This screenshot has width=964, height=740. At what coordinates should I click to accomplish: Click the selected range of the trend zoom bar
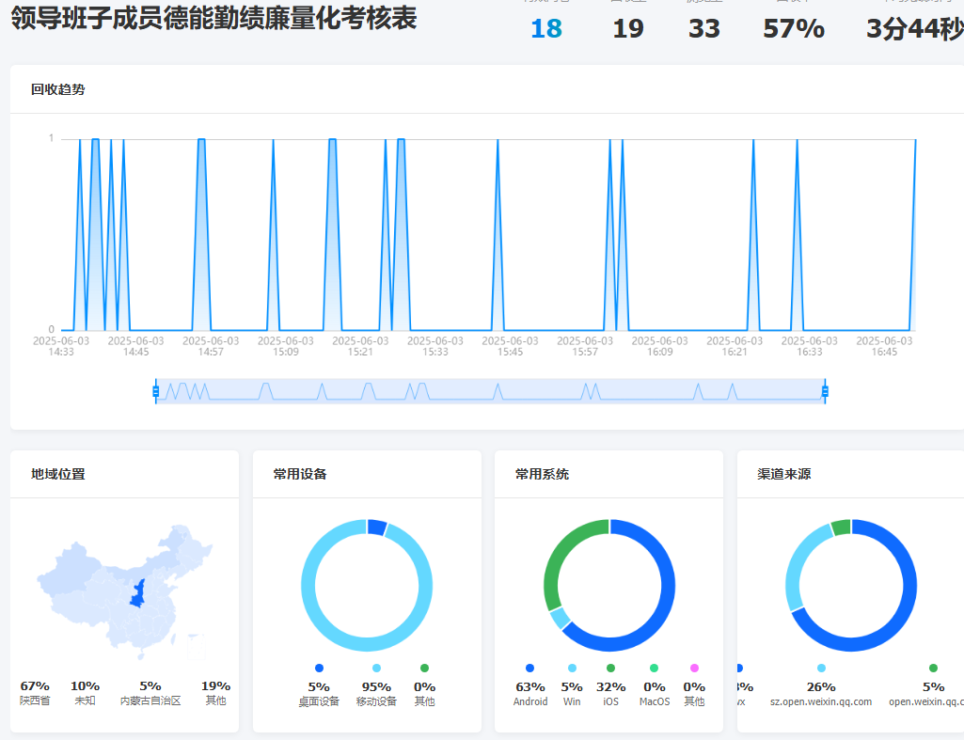click(x=490, y=391)
